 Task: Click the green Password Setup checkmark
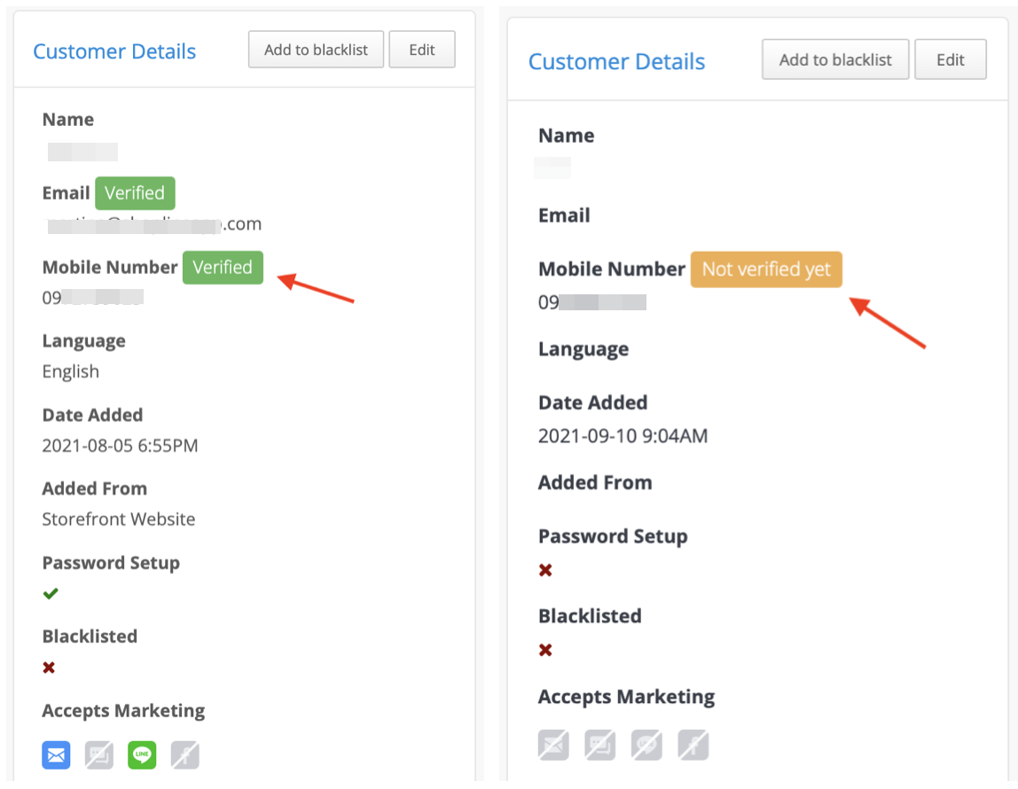point(51,594)
